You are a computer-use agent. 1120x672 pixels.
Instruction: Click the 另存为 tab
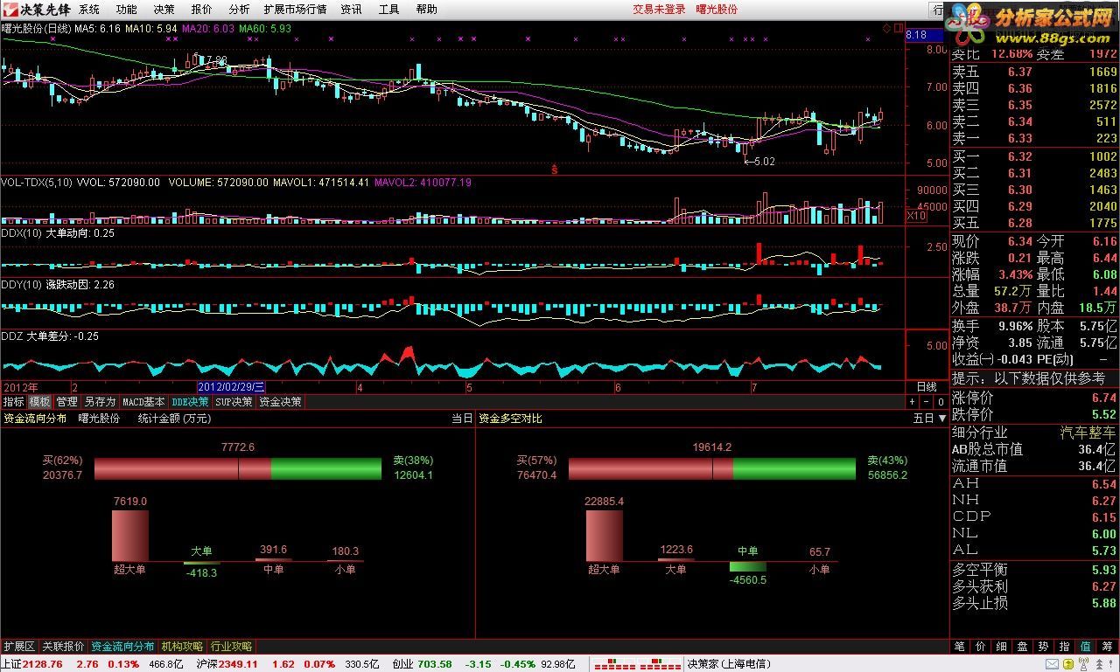click(x=100, y=402)
